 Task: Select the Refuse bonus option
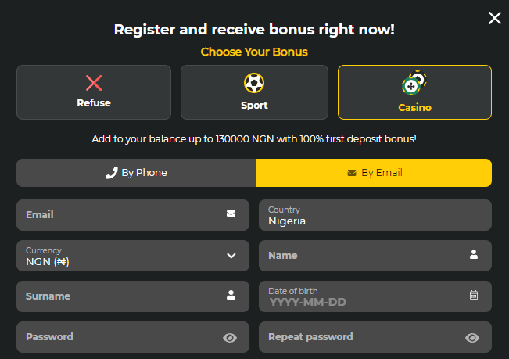click(x=94, y=92)
